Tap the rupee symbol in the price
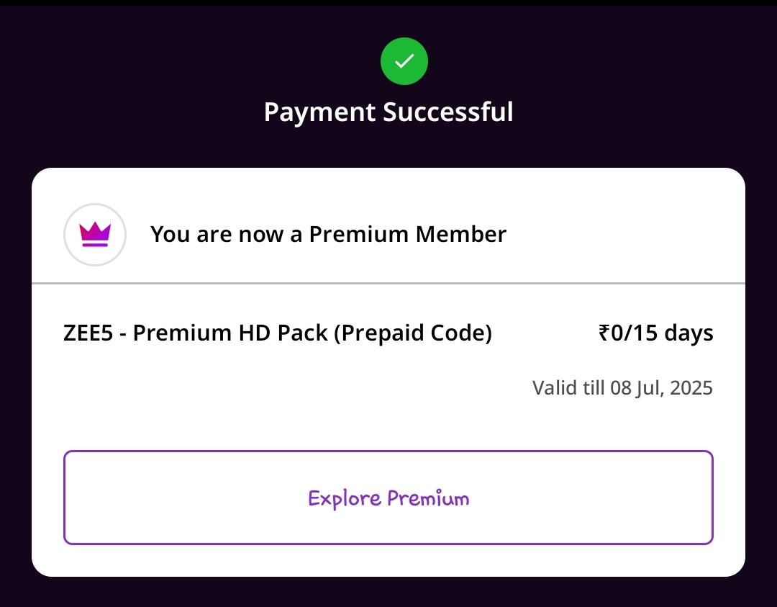Image resolution: width=777 pixels, height=607 pixels. tap(604, 333)
